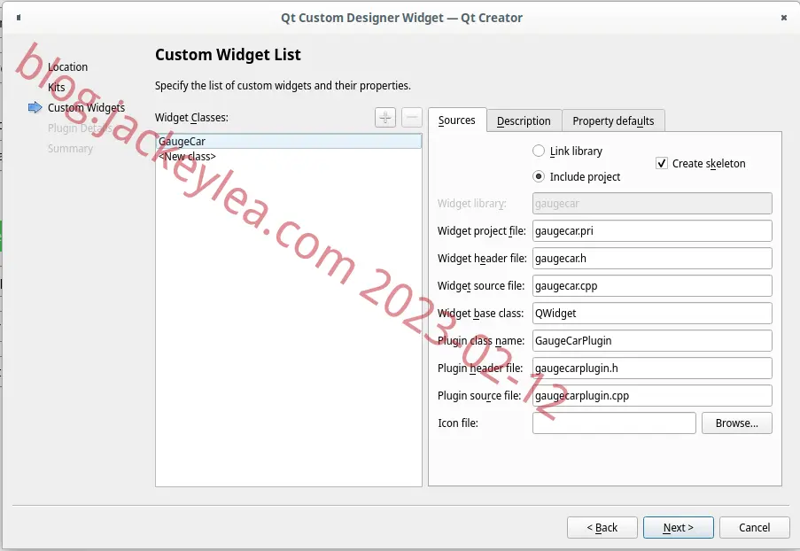Click the Custom Widgets wizard step

tap(86, 108)
